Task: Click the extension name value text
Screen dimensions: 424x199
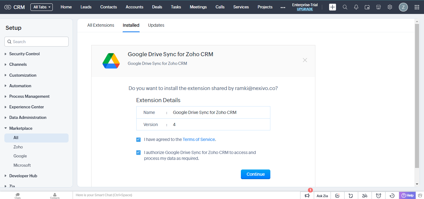Action: [x=205, y=113]
